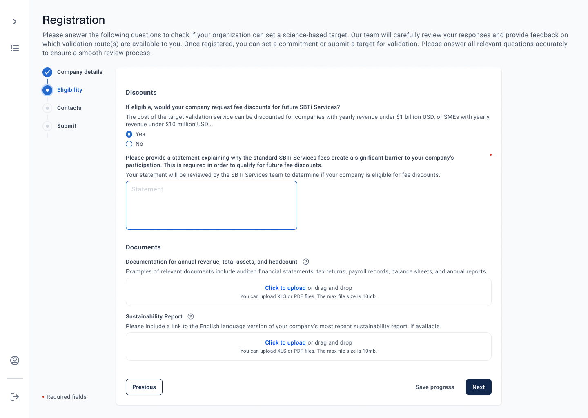Open the list menu icon in sidebar

[15, 48]
